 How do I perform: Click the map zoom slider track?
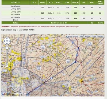[7, 56]
